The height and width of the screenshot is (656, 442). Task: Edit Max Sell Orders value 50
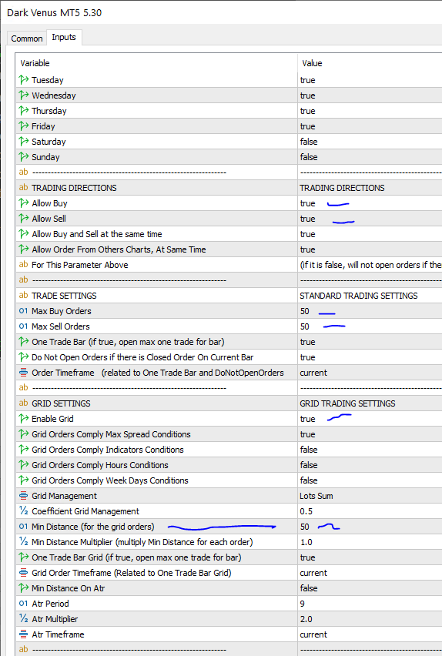pyautogui.click(x=305, y=326)
